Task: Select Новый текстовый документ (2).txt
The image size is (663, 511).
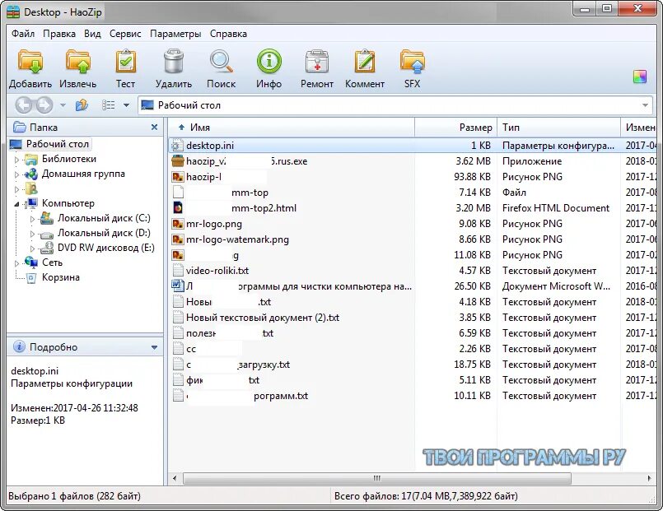Action: tap(263, 318)
